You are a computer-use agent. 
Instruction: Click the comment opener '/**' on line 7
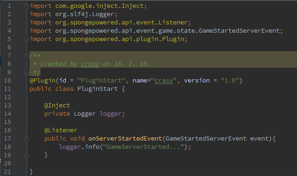point(35,56)
